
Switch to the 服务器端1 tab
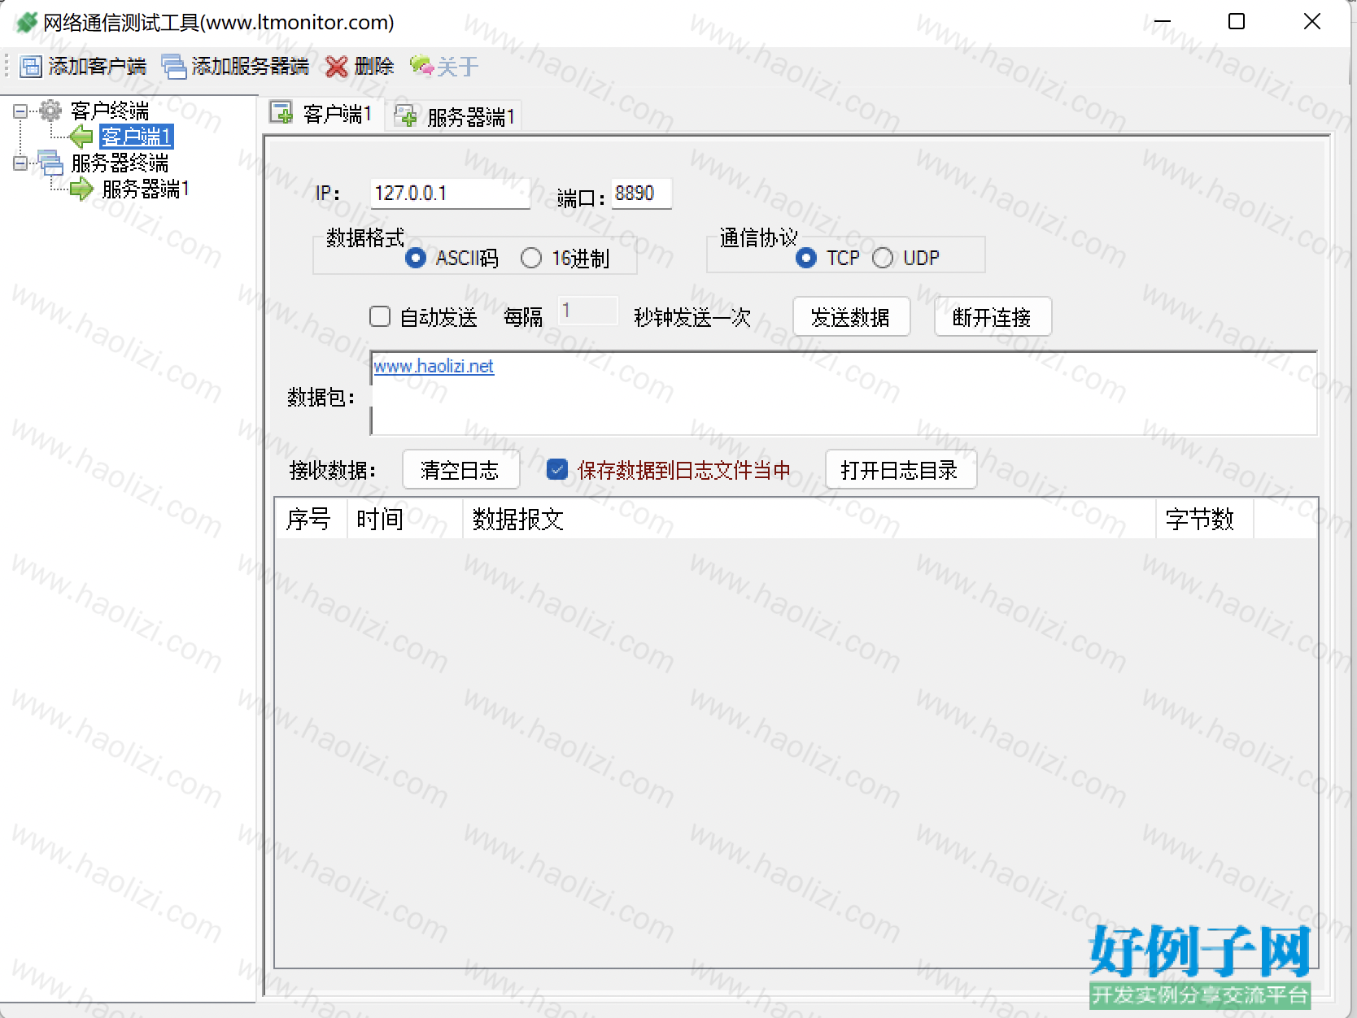[454, 117]
